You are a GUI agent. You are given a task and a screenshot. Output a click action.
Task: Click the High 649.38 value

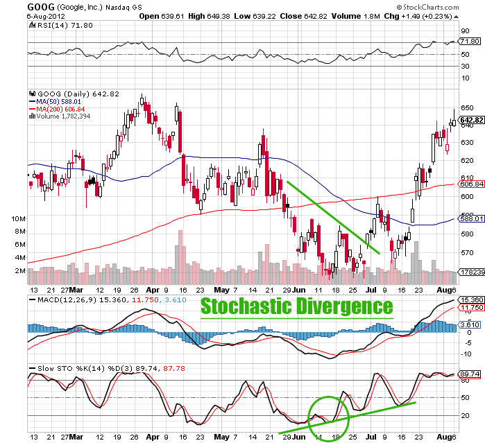coord(209,17)
